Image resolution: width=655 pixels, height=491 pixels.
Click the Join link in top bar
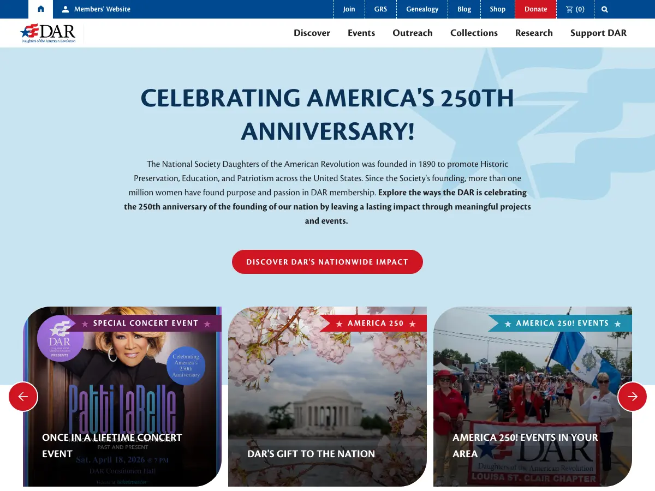(x=349, y=9)
